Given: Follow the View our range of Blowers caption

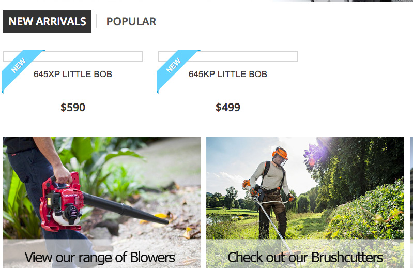Looking at the screenshot, I should tap(100, 257).
